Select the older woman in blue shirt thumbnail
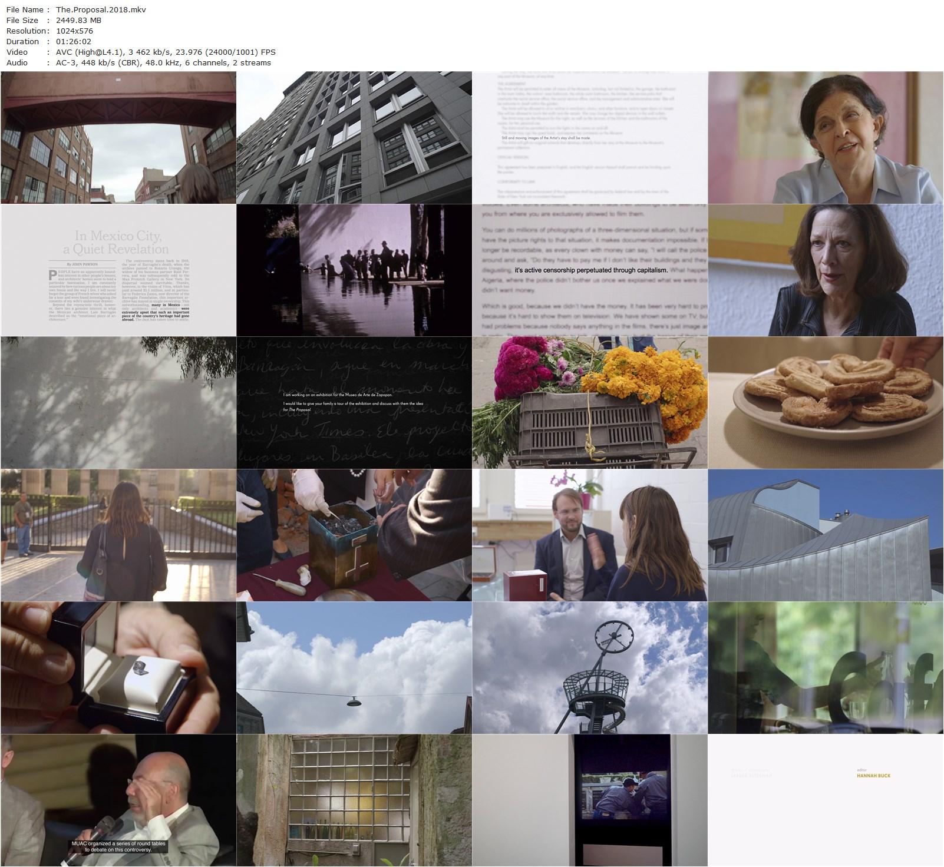This screenshot has height=867, width=944. coord(826,138)
